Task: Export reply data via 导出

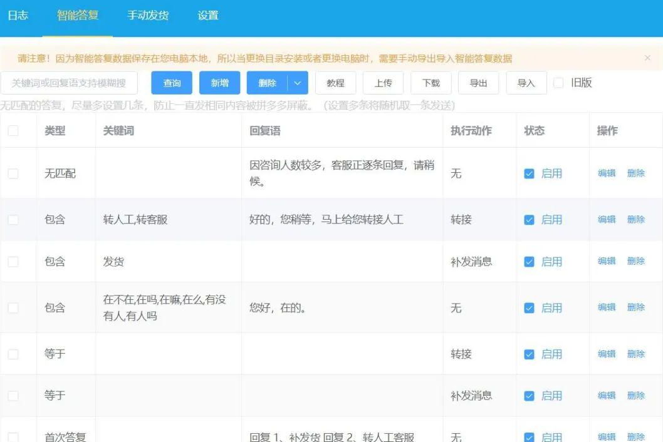Action: [478, 82]
